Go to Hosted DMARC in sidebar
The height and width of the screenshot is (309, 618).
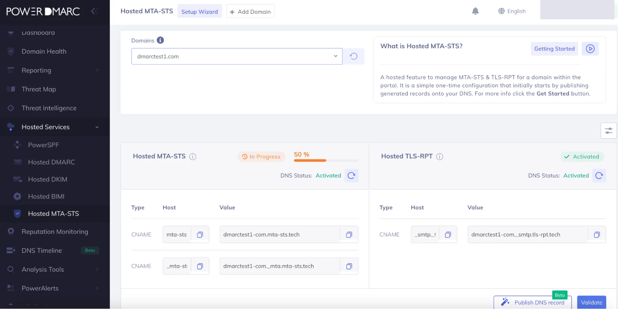coord(51,162)
